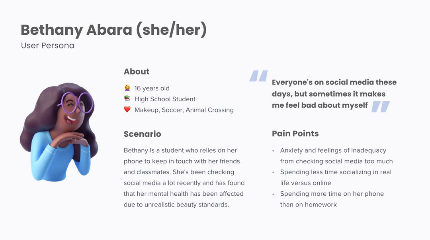Select the High School Student text
The width and height of the screenshot is (430, 240).
click(165, 99)
